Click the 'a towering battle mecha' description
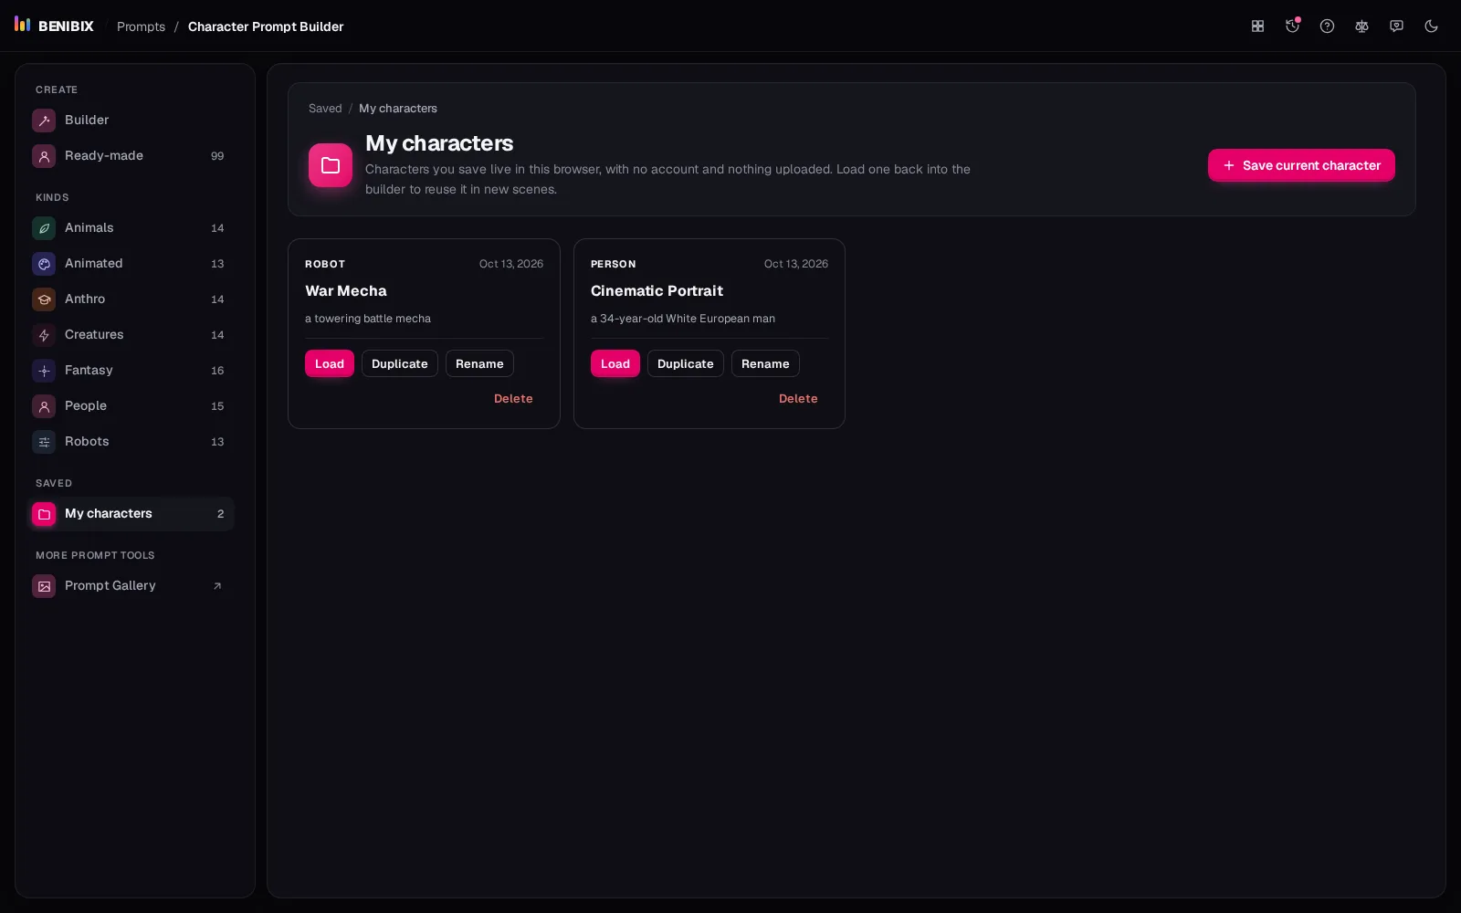 (368, 319)
